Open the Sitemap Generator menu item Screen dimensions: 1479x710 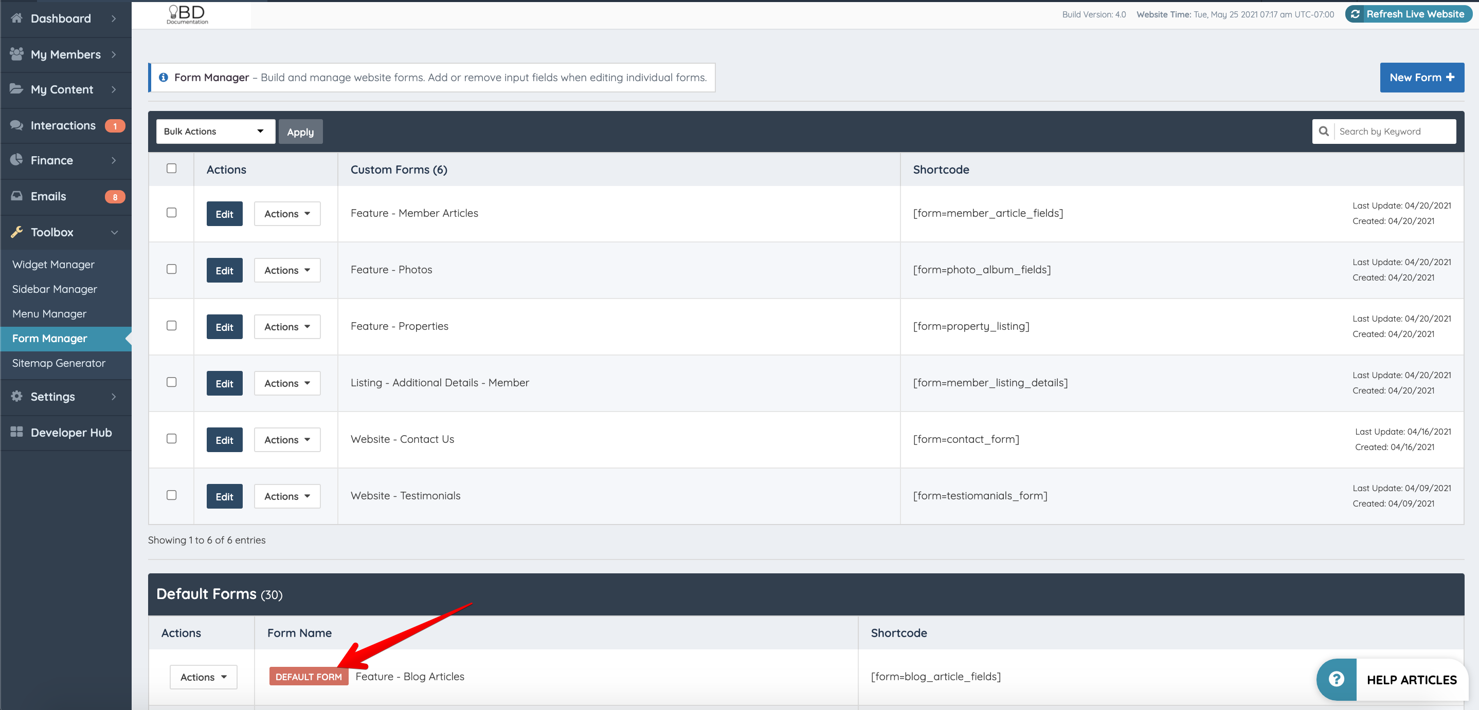(59, 363)
